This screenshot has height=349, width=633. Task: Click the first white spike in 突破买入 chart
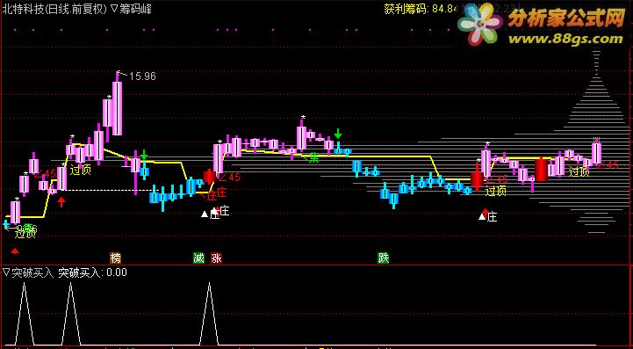pyautogui.click(x=25, y=314)
